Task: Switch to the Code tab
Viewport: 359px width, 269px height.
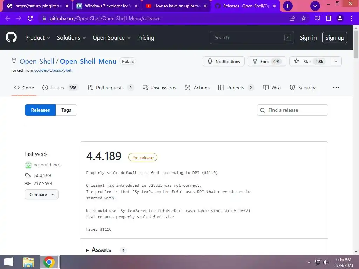Action: (x=24, y=88)
